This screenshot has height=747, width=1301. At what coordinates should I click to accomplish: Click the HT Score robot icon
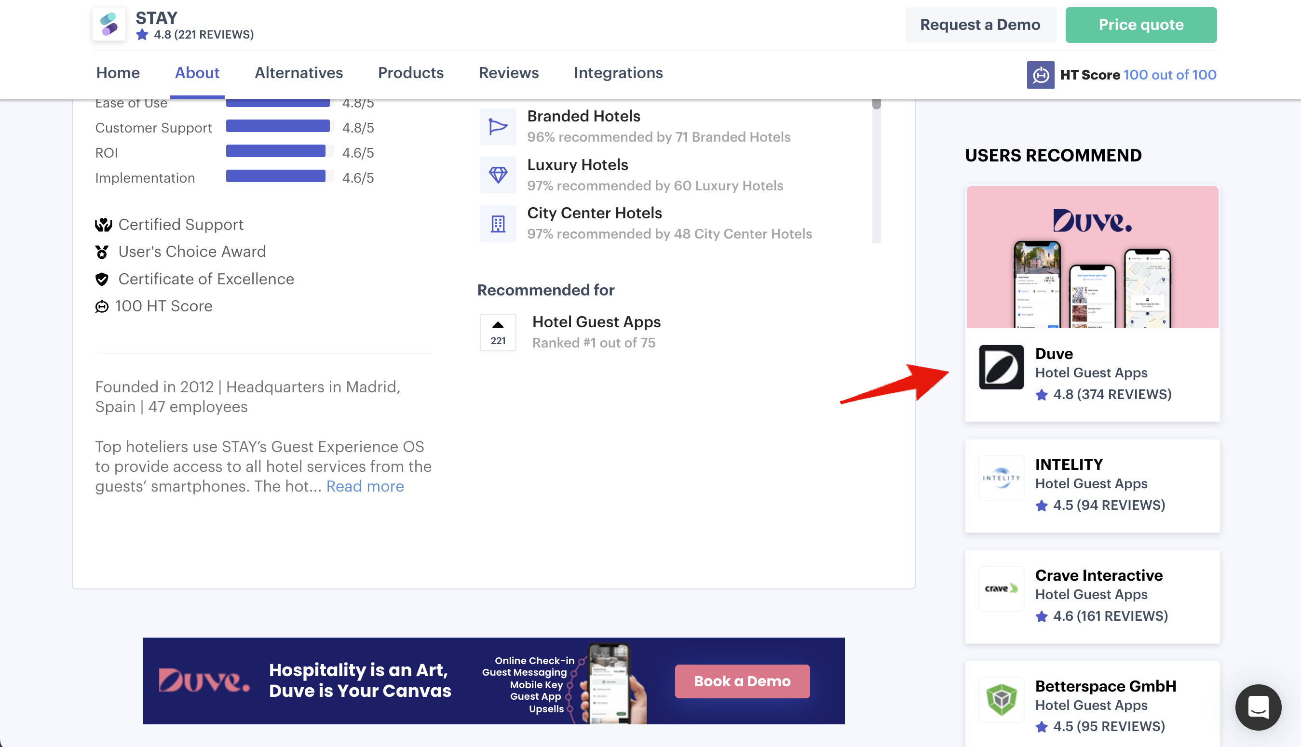pos(1040,75)
